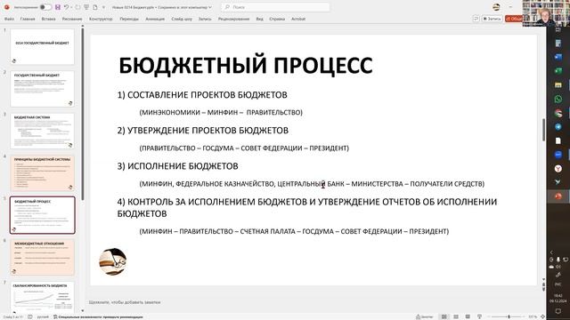Start Slide Show icon in status bar
The width and height of the screenshot is (570, 320).
[479, 316]
